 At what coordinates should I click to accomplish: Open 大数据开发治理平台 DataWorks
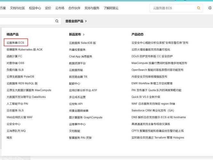click(26, 97)
